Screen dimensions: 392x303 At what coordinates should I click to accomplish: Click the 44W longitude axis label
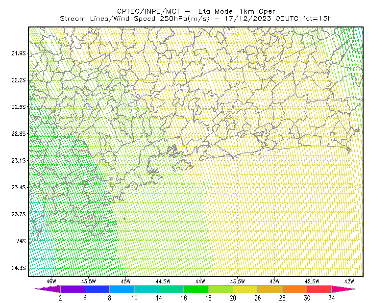pyautogui.click(x=200, y=281)
